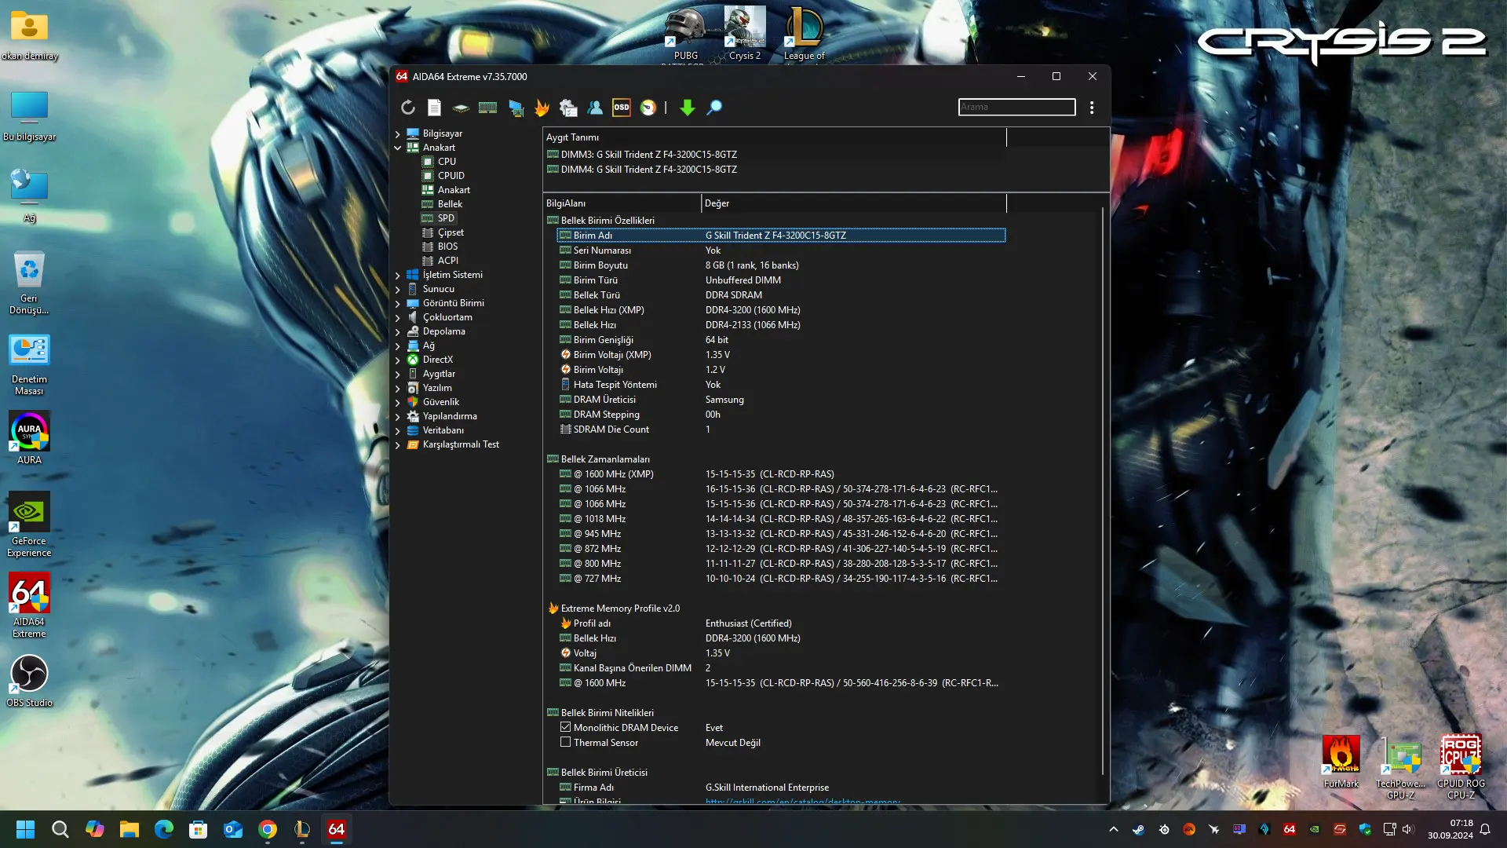Open the gskill.com product information link
This screenshot has width=1507, height=848.
coord(802,801)
